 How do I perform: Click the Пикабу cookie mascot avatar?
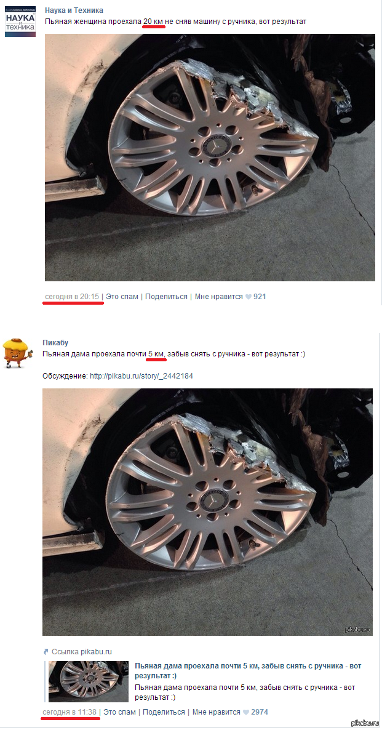(18, 353)
